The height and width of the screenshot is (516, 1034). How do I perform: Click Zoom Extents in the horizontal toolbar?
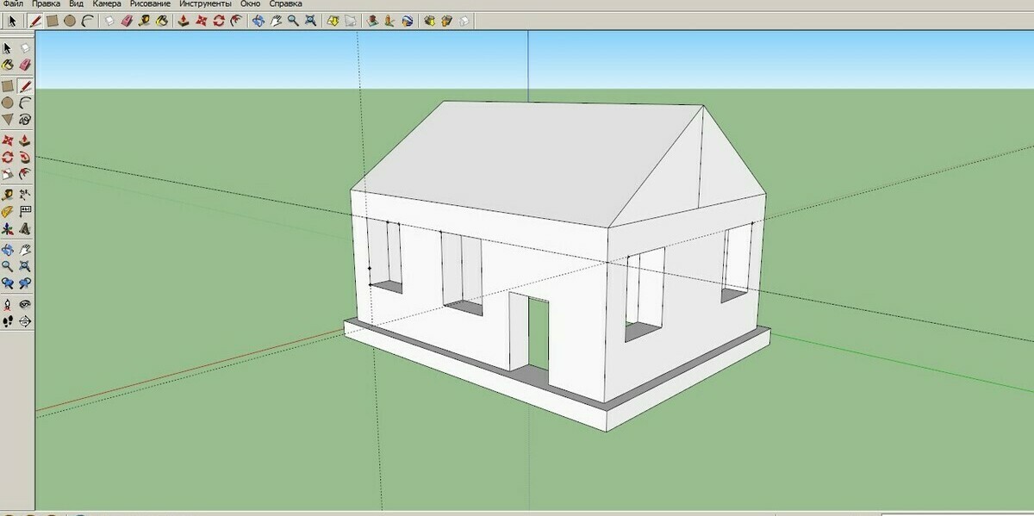pos(310,21)
